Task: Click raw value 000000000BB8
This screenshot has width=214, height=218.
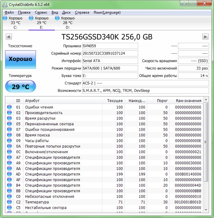Action: coord(188,191)
